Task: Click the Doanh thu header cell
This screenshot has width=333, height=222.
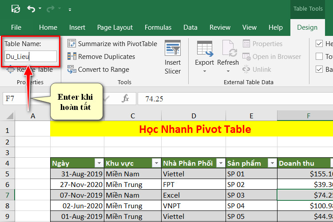Action: (305, 163)
